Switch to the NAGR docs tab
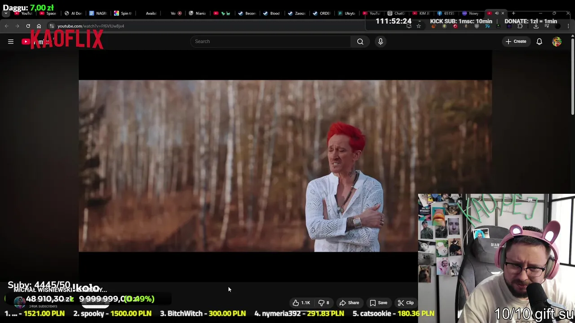 click(x=98, y=13)
